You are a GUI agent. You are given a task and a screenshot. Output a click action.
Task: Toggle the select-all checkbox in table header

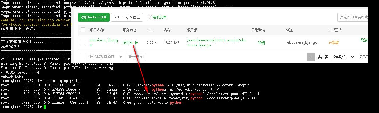[x=83, y=30]
